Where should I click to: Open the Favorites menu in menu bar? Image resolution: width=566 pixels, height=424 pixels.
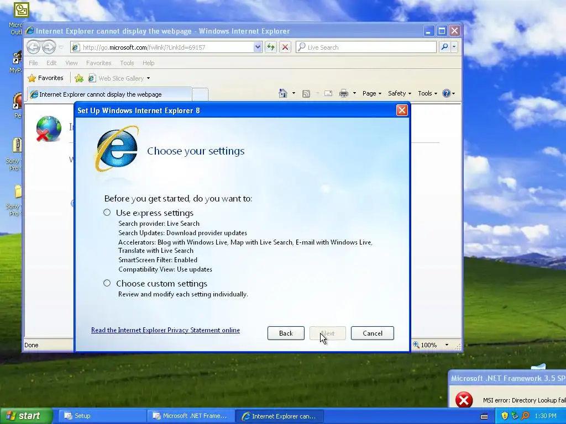pos(98,63)
